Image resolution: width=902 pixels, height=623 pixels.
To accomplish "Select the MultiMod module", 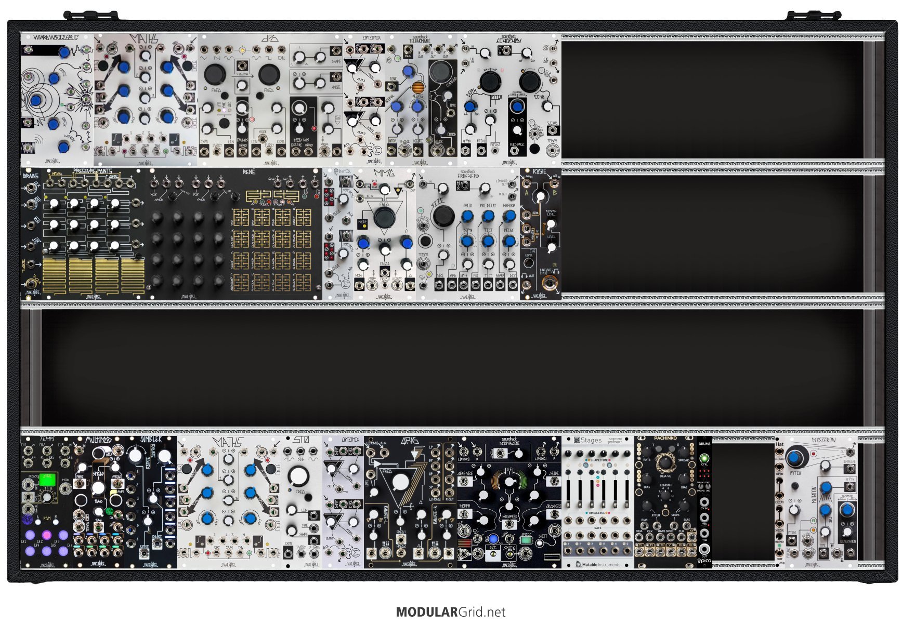I will [99, 502].
